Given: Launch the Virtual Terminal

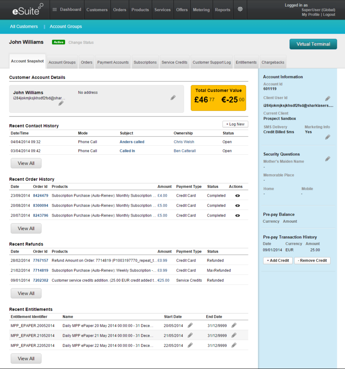Looking at the screenshot, I should coord(313,44).
